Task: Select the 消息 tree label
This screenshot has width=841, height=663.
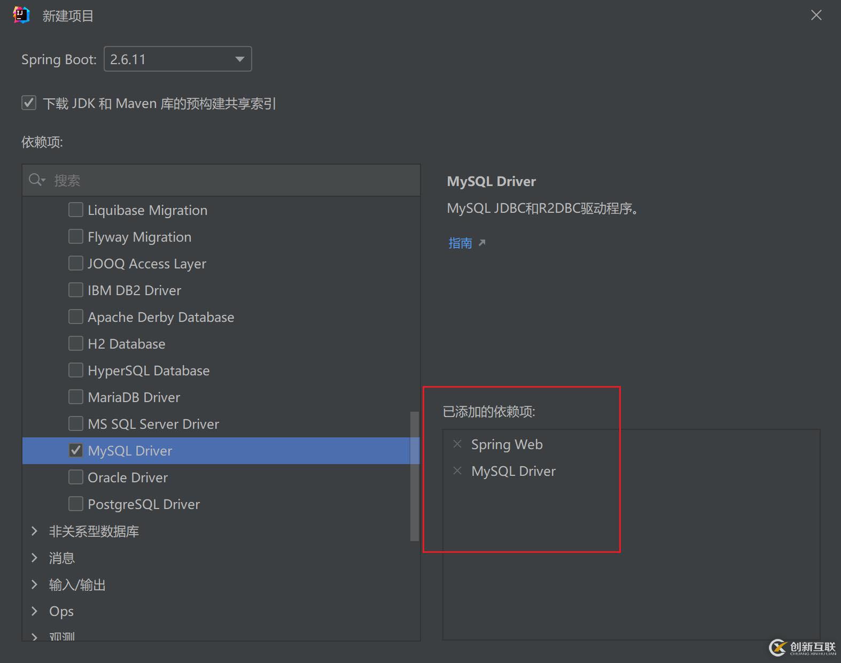Action: point(62,558)
